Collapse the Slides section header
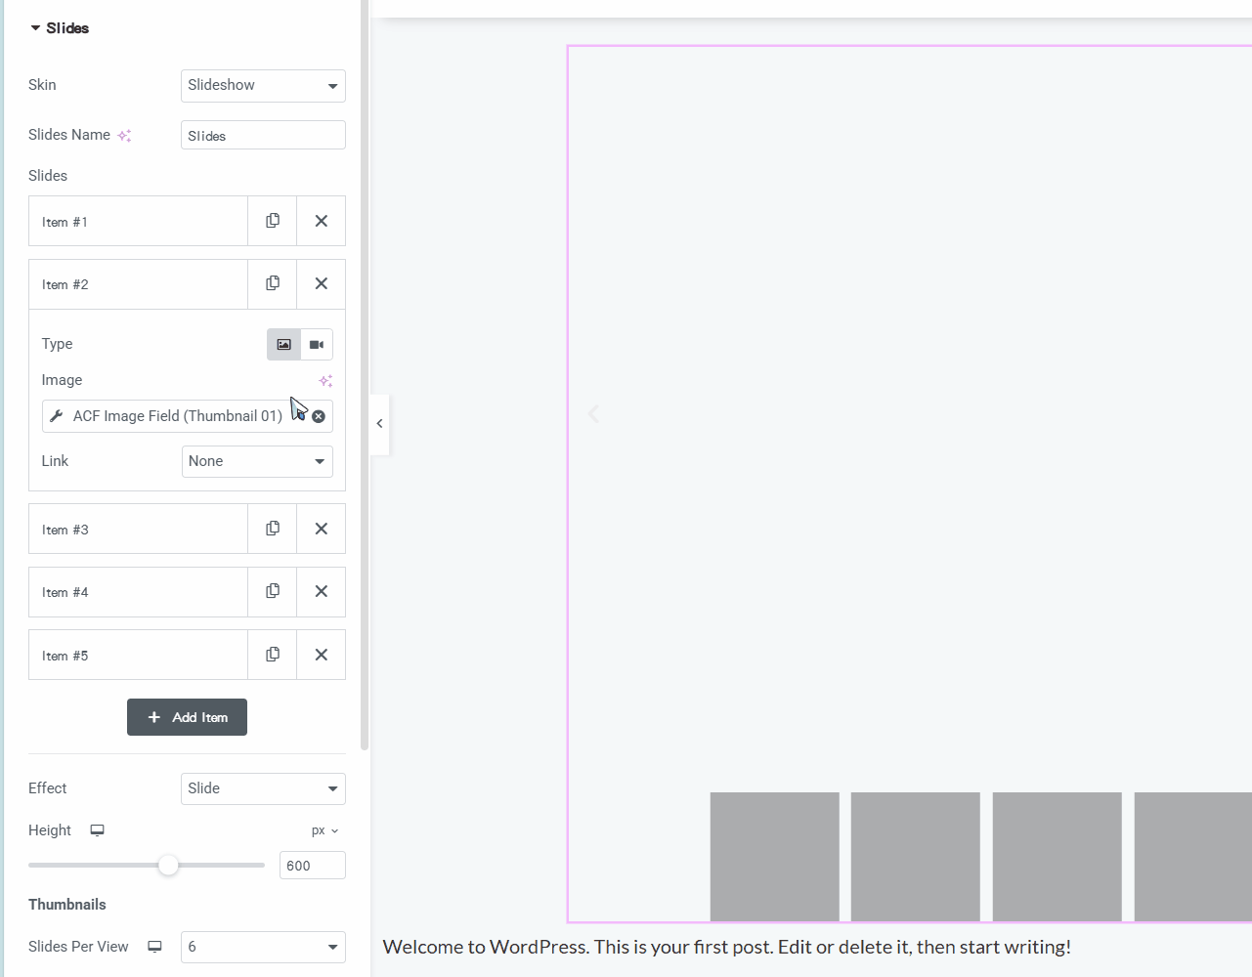Screen dimensions: 1252x977 [x=59, y=28]
